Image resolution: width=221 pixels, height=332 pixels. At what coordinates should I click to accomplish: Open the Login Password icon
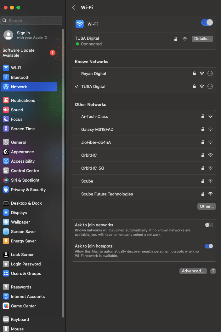6,264
